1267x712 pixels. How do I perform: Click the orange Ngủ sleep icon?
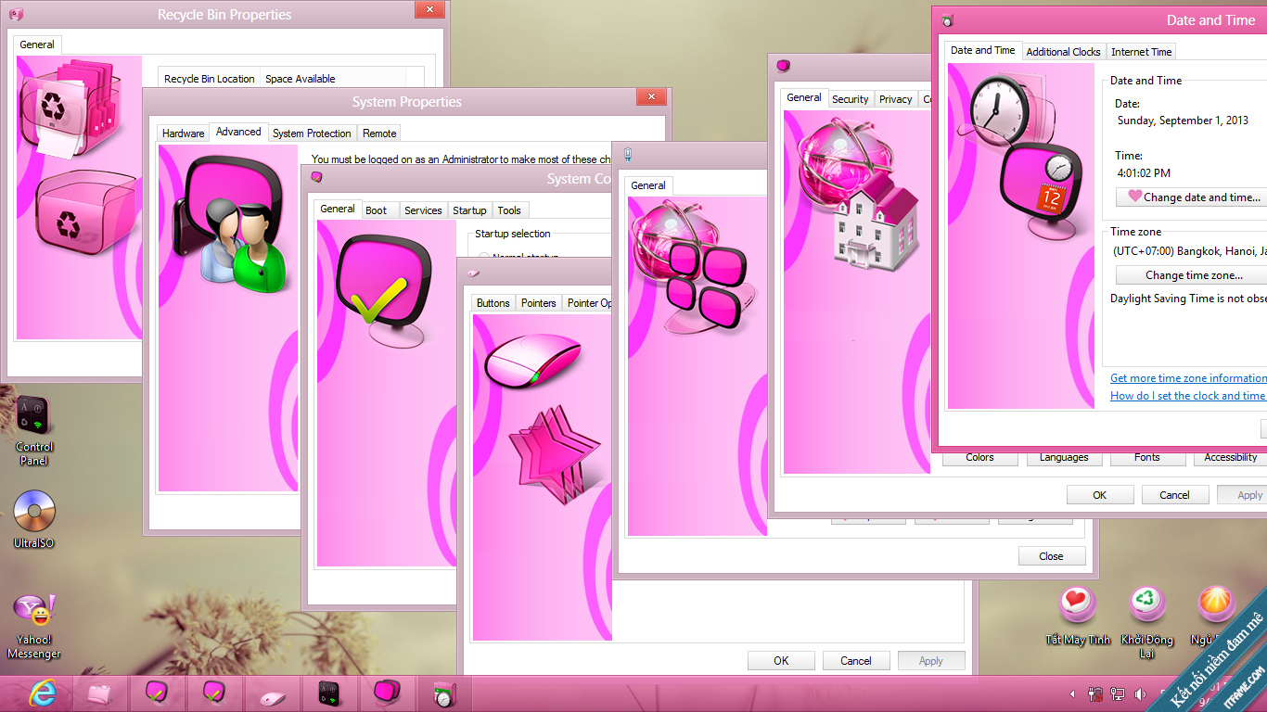tap(1215, 604)
